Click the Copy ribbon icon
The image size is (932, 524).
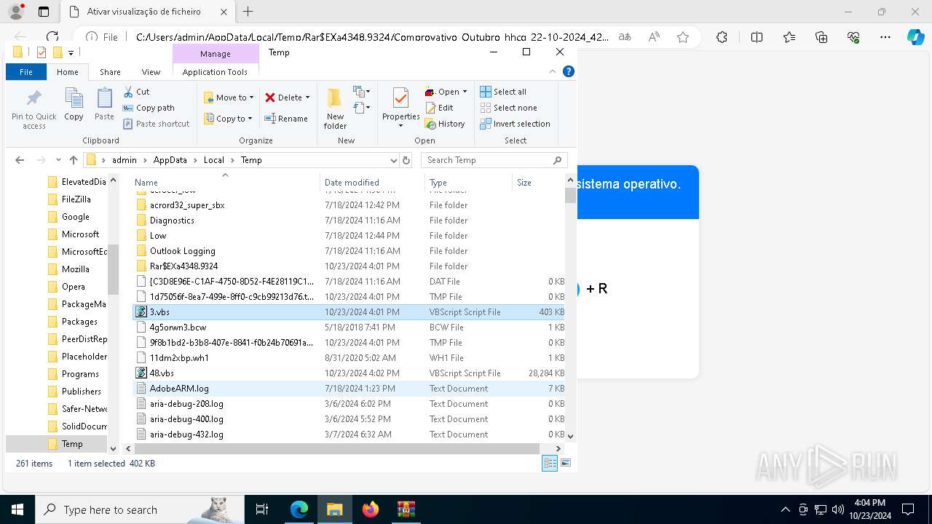pyautogui.click(x=74, y=104)
